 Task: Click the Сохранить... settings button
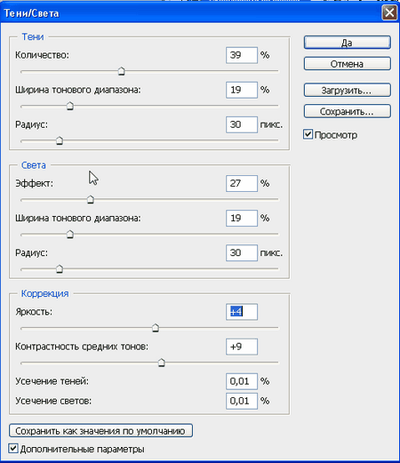click(347, 111)
